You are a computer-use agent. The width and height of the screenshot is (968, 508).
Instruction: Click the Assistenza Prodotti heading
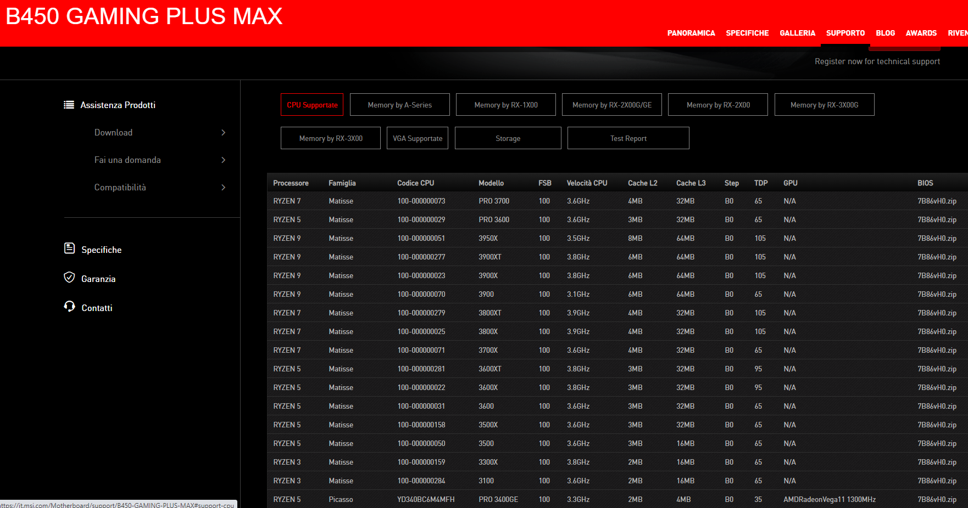[x=118, y=105]
